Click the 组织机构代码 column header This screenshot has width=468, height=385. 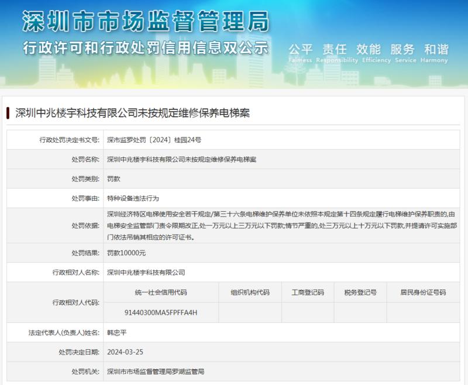(250, 293)
